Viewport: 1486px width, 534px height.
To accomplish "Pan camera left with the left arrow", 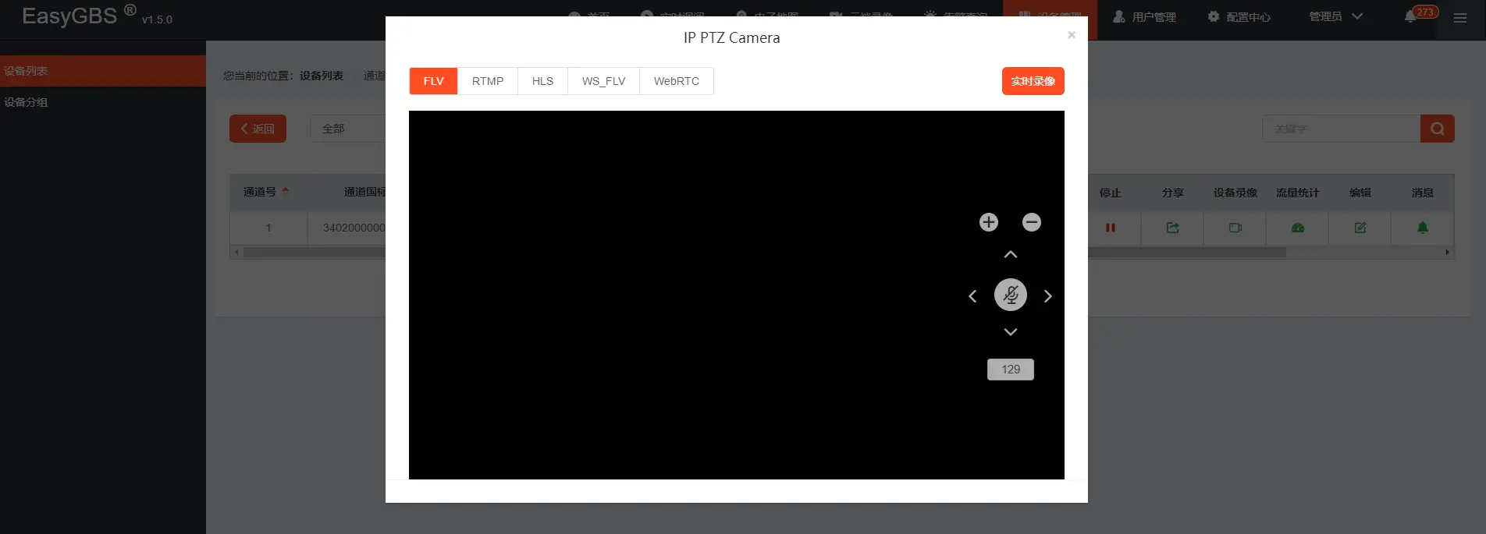I will (972, 296).
